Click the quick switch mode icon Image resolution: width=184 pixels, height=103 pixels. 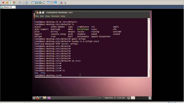pyautogui.click(x=40, y=3)
